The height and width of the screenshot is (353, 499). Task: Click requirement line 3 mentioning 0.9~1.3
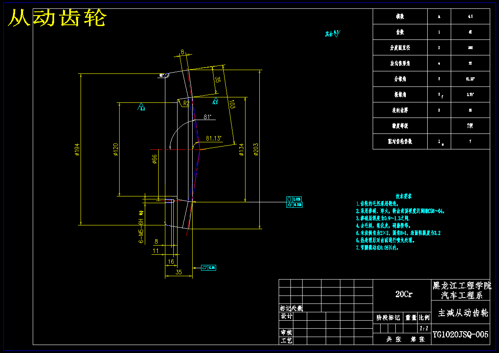(382, 218)
